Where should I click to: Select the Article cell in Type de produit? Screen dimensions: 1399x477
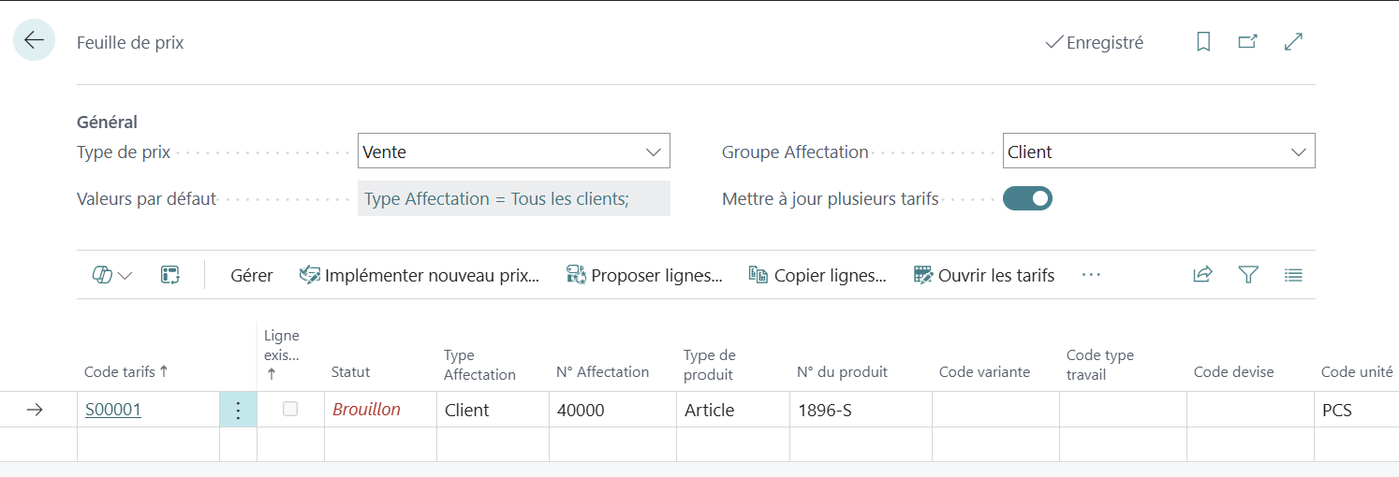pos(733,410)
